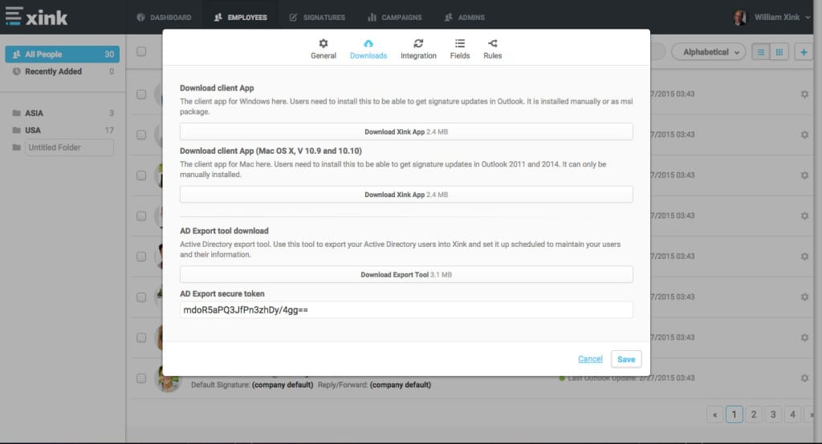Viewport: 822px width, 444px height.
Task: Click the AD Export secure token field
Action: coord(406,310)
